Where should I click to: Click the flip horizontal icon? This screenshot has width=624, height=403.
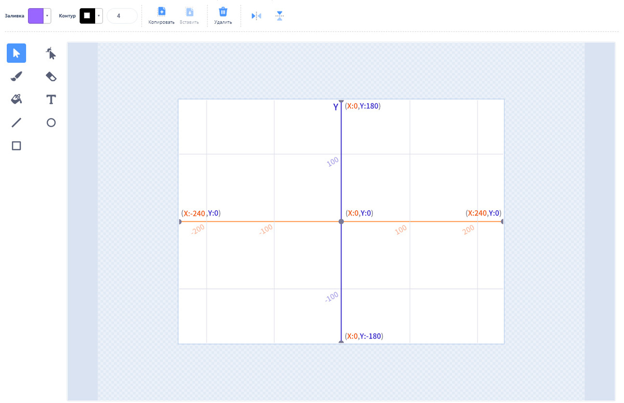click(x=256, y=16)
